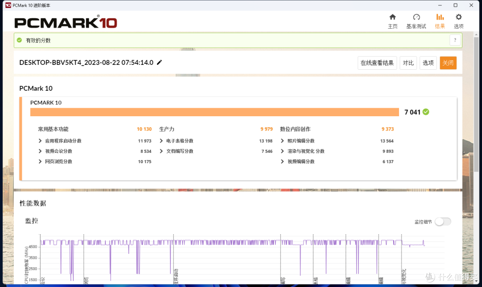482x287 pixels.
Task: Maximize the PCMark 10 window
Action: point(456,5)
